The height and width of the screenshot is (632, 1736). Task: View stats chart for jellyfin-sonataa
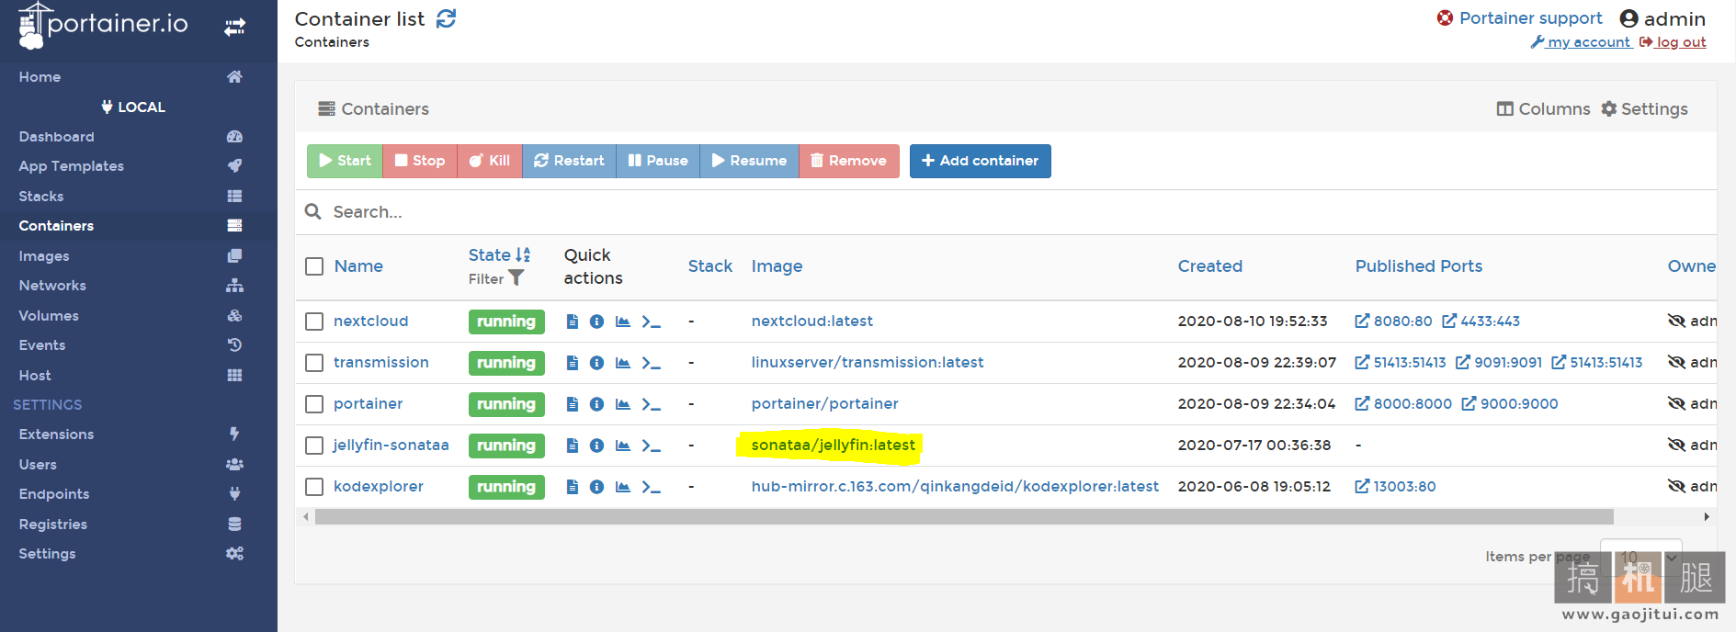623,446
